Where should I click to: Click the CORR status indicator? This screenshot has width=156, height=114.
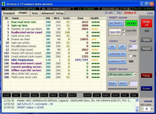click(25, 95)
